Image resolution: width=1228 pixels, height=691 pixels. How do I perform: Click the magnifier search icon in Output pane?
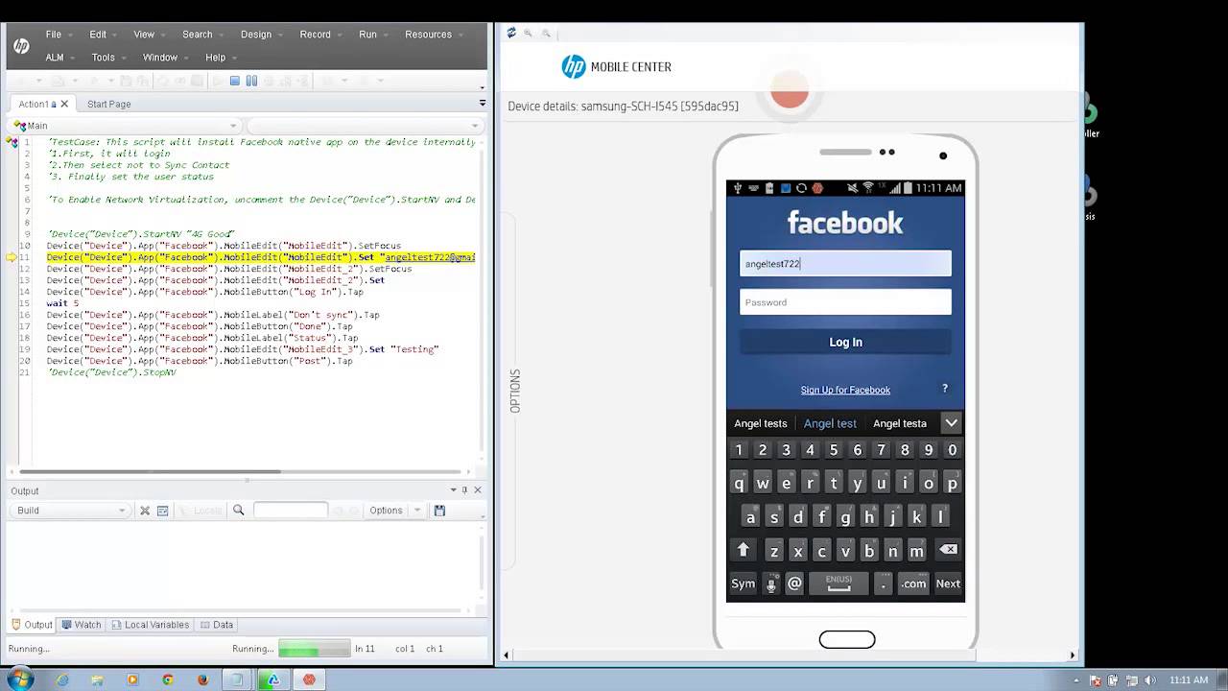239,511
